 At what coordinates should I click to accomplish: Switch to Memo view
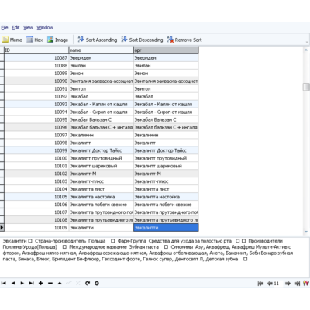[x=12, y=40]
